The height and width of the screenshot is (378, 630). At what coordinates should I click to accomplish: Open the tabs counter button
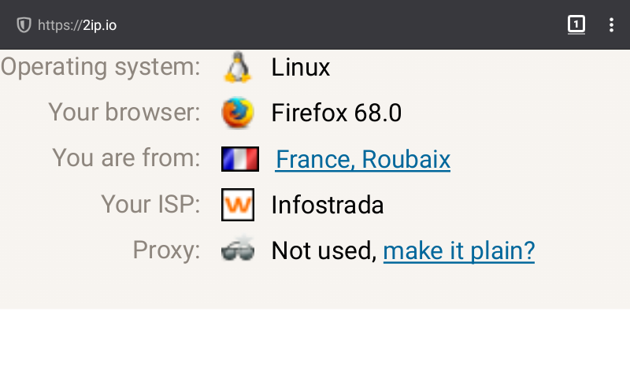[576, 25]
